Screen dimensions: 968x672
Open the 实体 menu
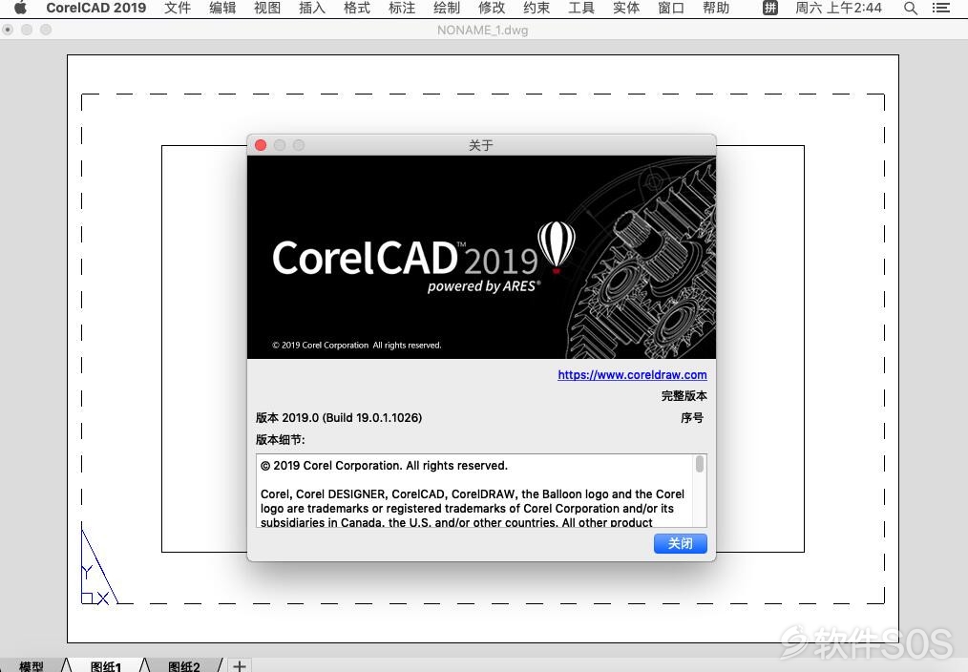coord(626,8)
